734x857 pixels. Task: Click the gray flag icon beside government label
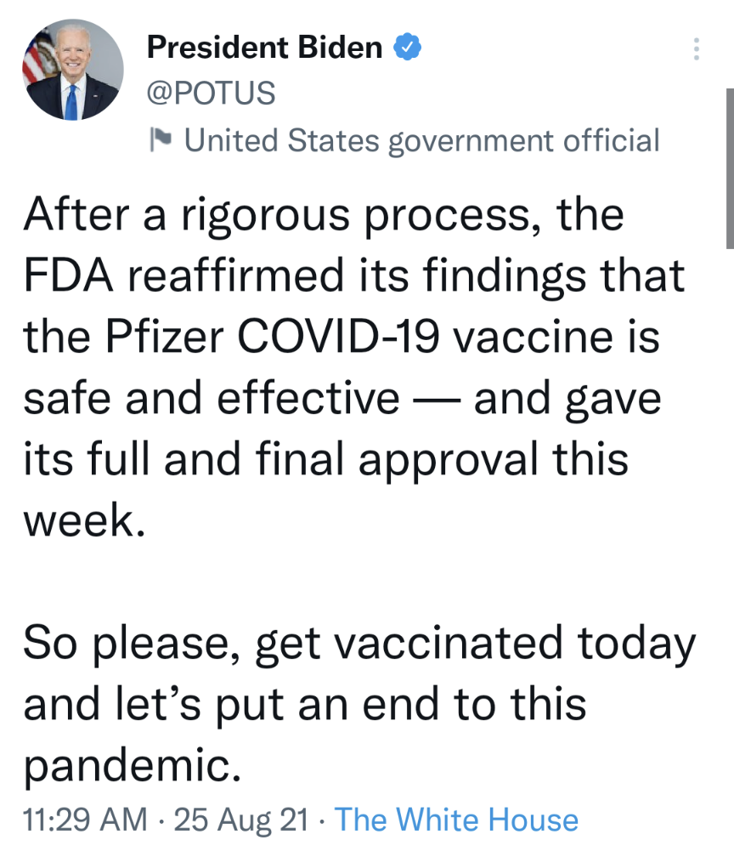(161, 139)
